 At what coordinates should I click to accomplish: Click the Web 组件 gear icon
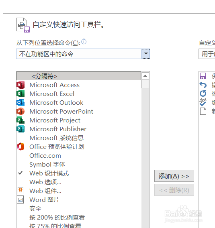(x=20, y=191)
